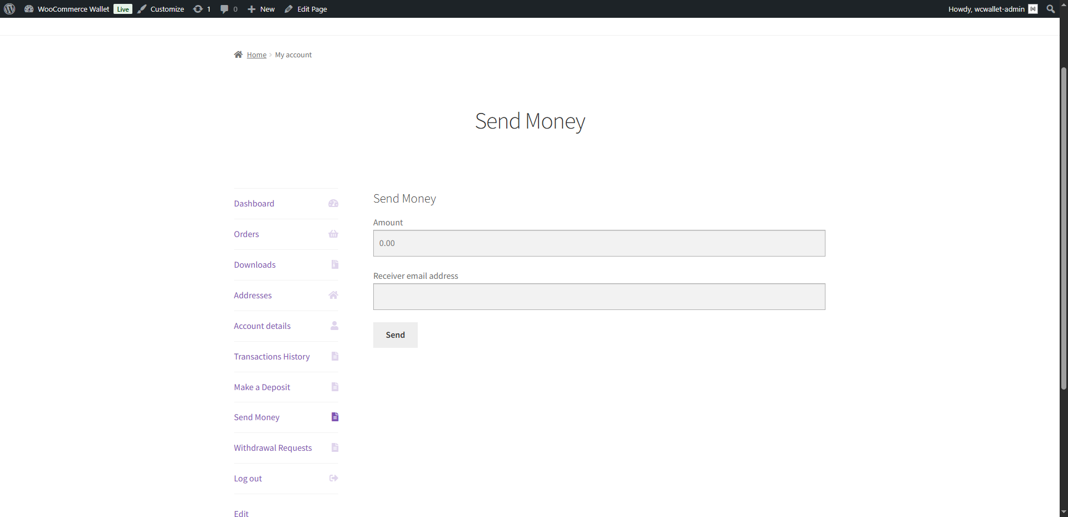This screenshot has width=1068, height=517.
Task: Open the Account details link
Action: click(x=262, y=326)
